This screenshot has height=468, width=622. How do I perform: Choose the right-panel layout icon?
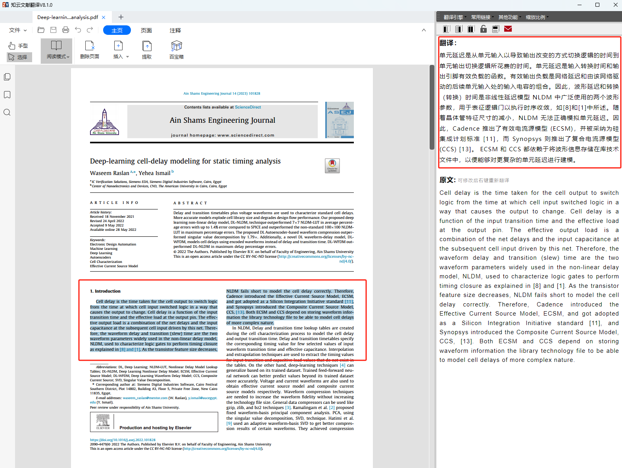(459, 29)
